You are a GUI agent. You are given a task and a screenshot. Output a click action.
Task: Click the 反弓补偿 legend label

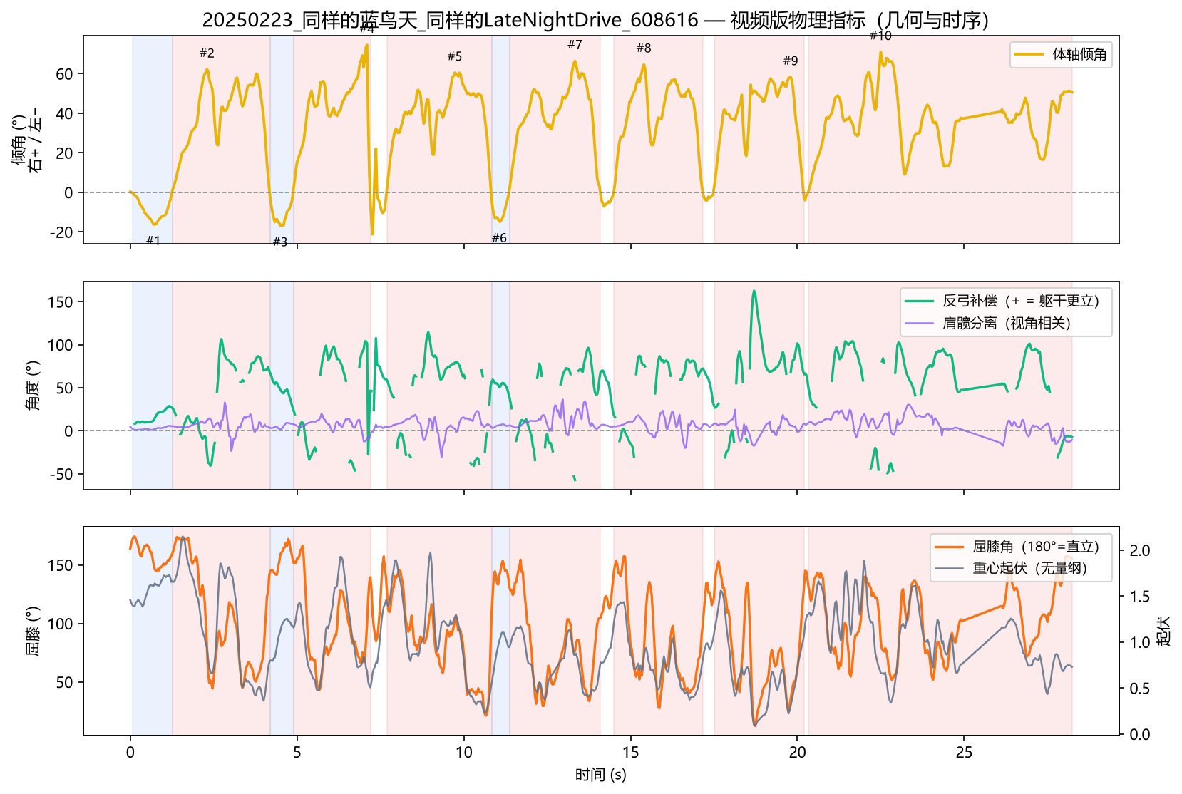coord(1021,301)
